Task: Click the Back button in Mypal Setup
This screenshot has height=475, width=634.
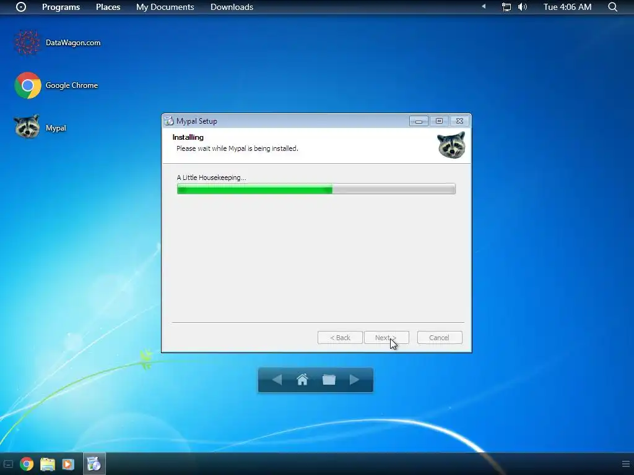Action: tap(340, 338)
